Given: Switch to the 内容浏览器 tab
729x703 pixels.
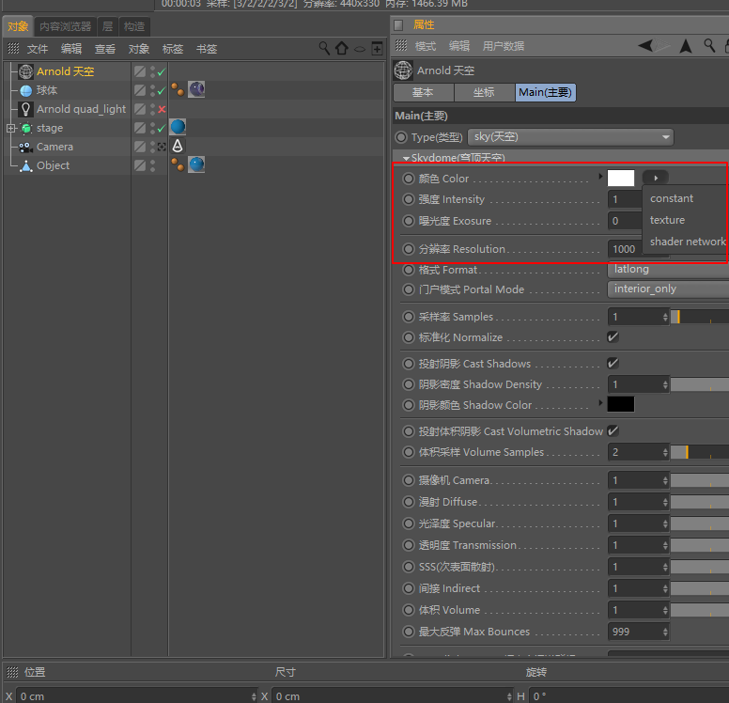Looking at the screenshot, I should point(65,26).
